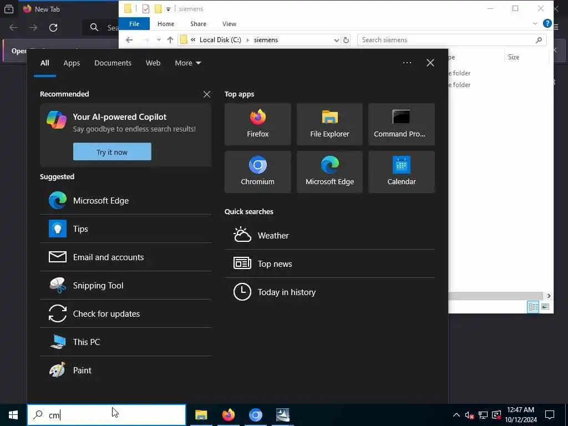The width and height of the screenshot is (568, 426).
Task: Open the File tab in Explorer
Action: [x=134, y=24]
